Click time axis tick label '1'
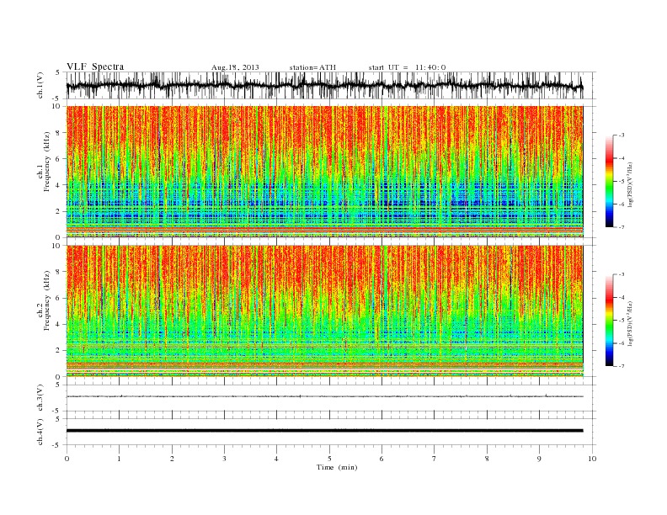667x515 pixels. (119, 459)
